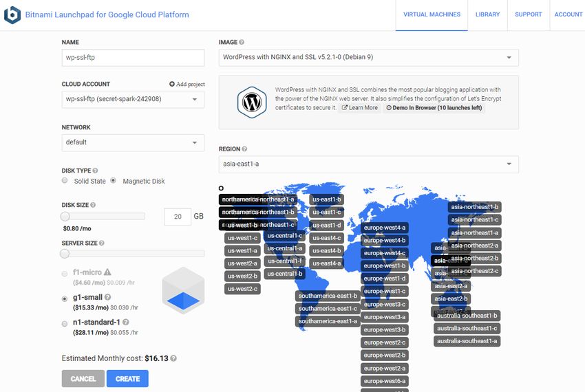Select region europe-west2-c on map

pos(385,342)
